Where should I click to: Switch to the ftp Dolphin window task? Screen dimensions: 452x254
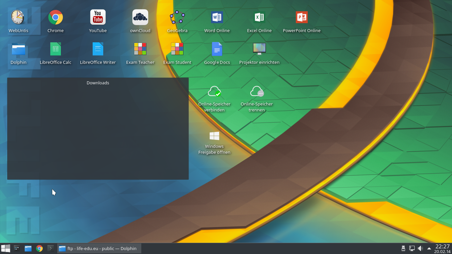(99, 248)
